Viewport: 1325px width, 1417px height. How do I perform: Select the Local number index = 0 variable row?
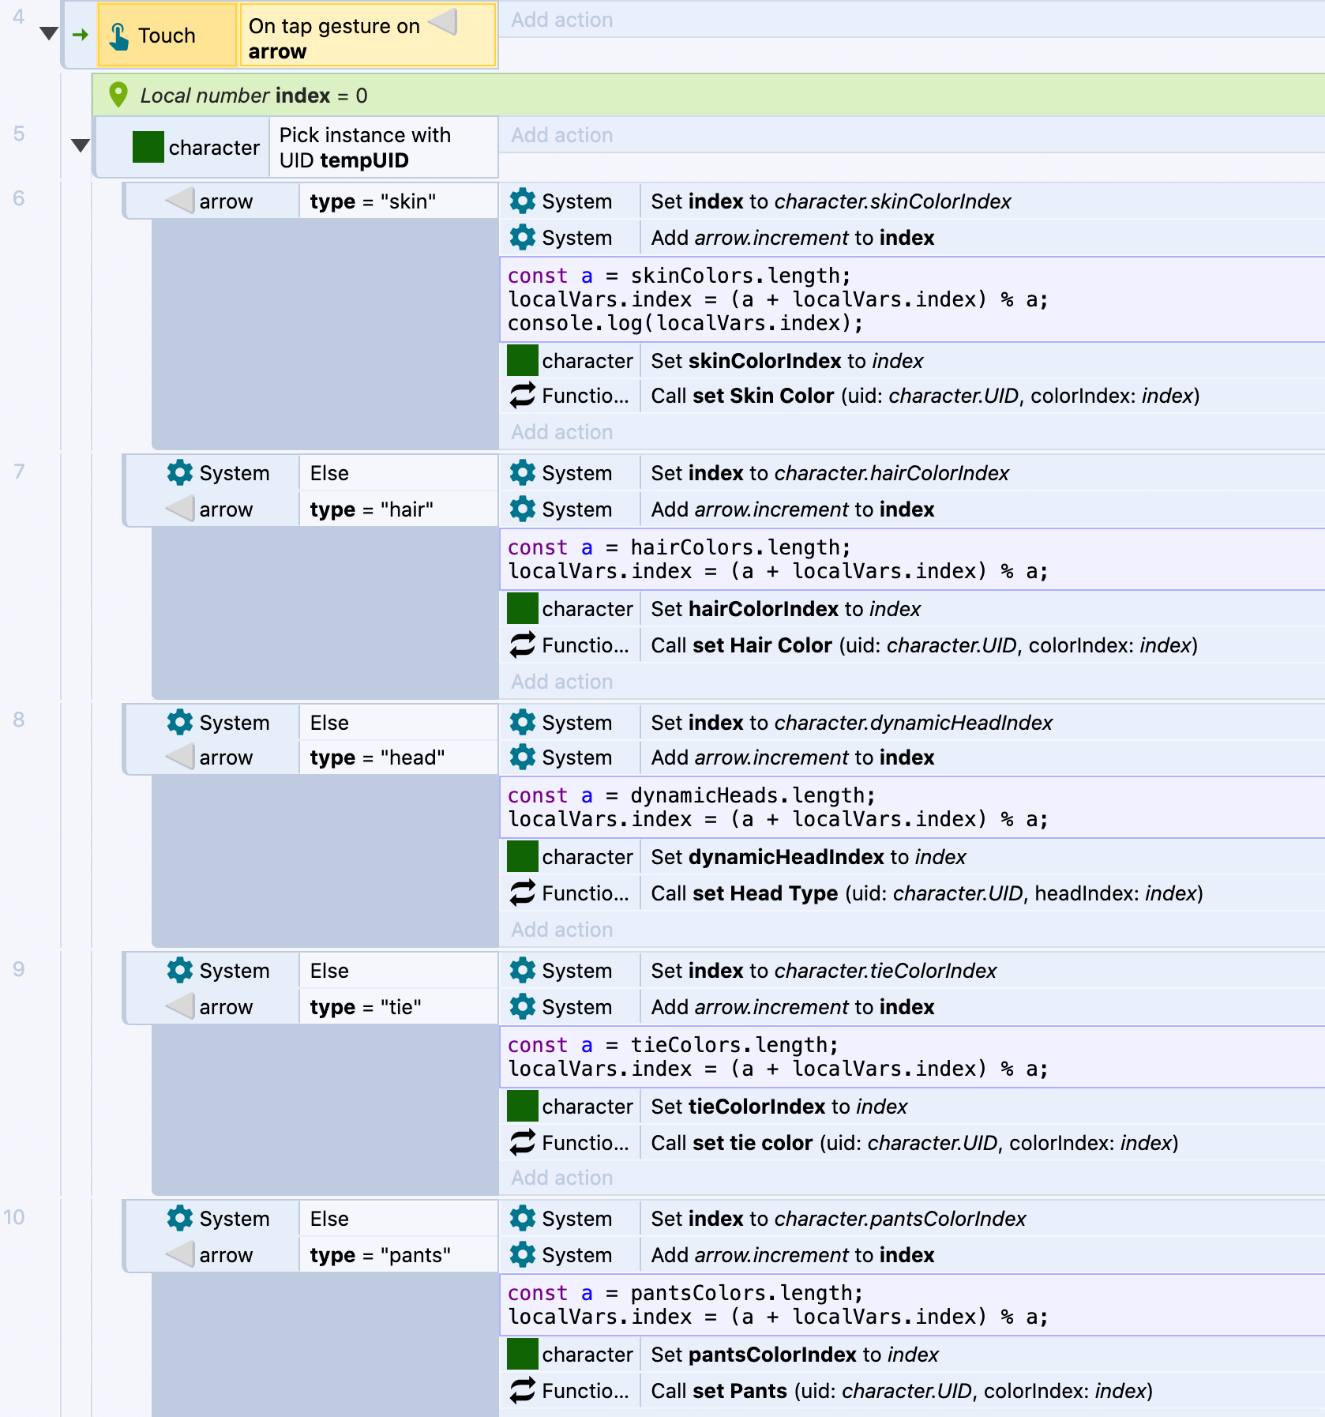pyautogui.click(x=708, y=95)
